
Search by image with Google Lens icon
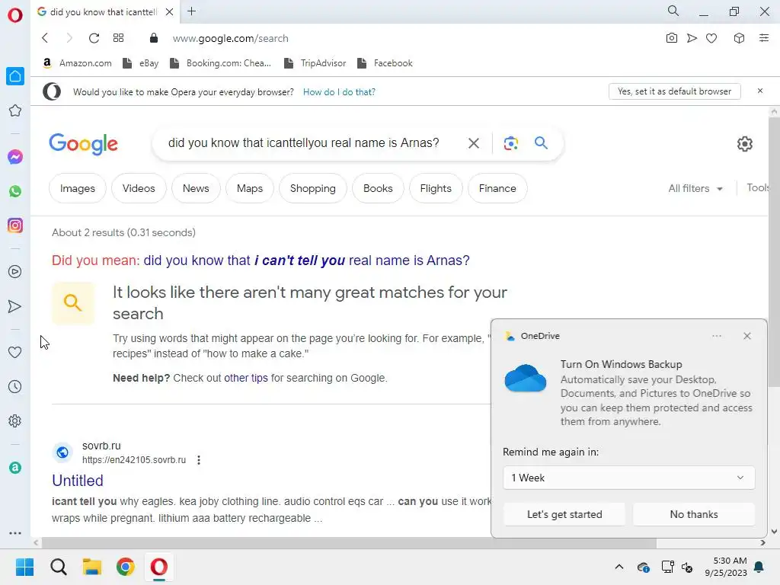pyautogui.click(x=511, y=143)
